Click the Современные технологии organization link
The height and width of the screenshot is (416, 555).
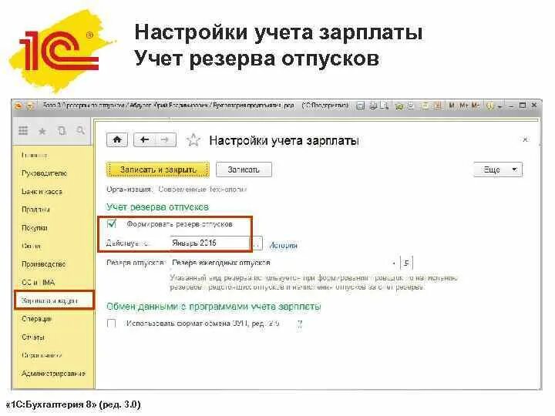click(202, 190)
